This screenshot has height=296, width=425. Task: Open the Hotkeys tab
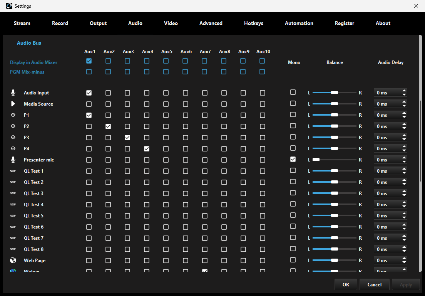point(254,24)
